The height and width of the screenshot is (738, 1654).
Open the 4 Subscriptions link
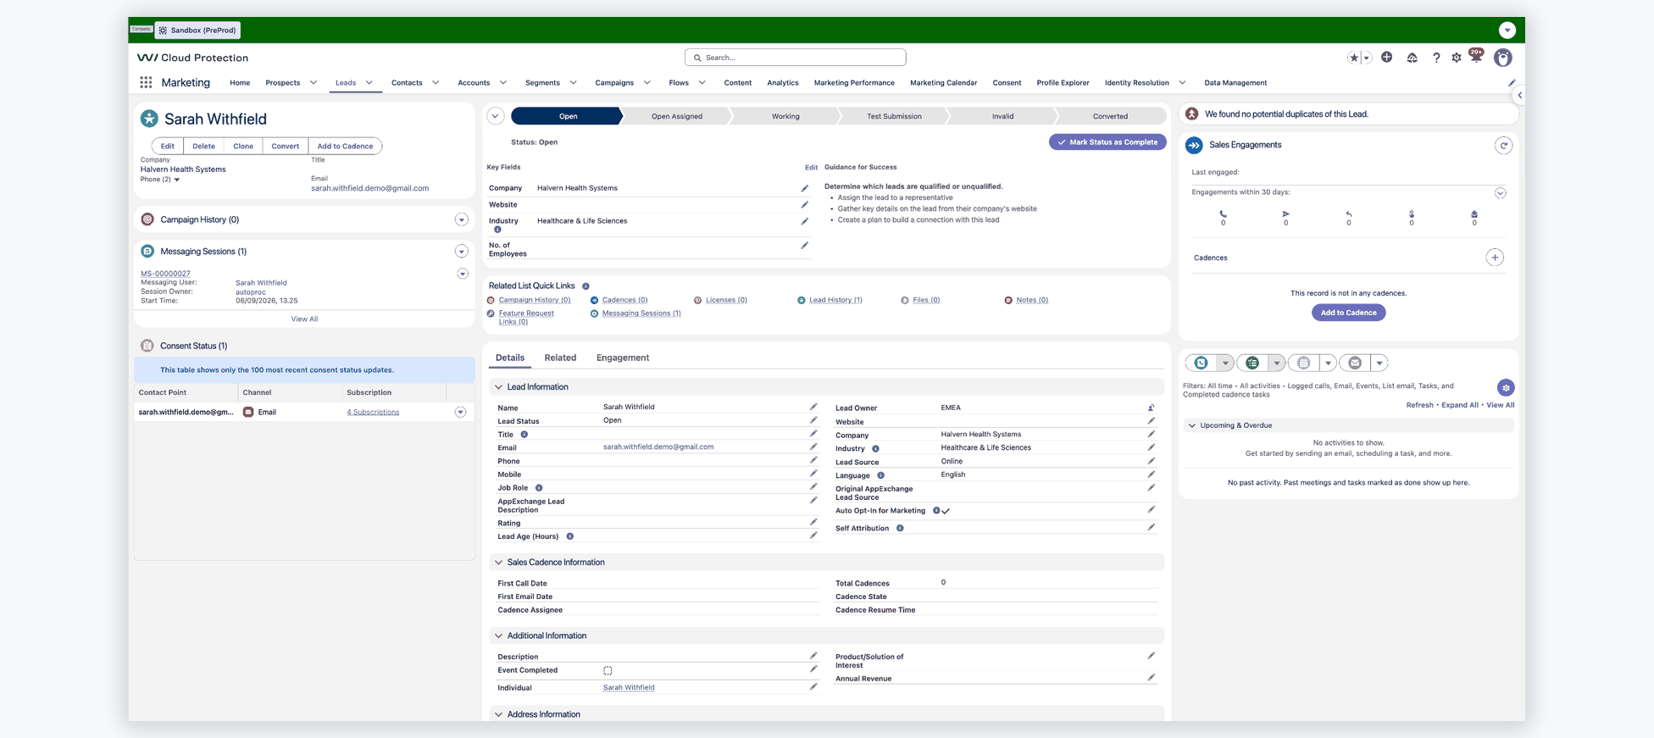coord(373,412)
